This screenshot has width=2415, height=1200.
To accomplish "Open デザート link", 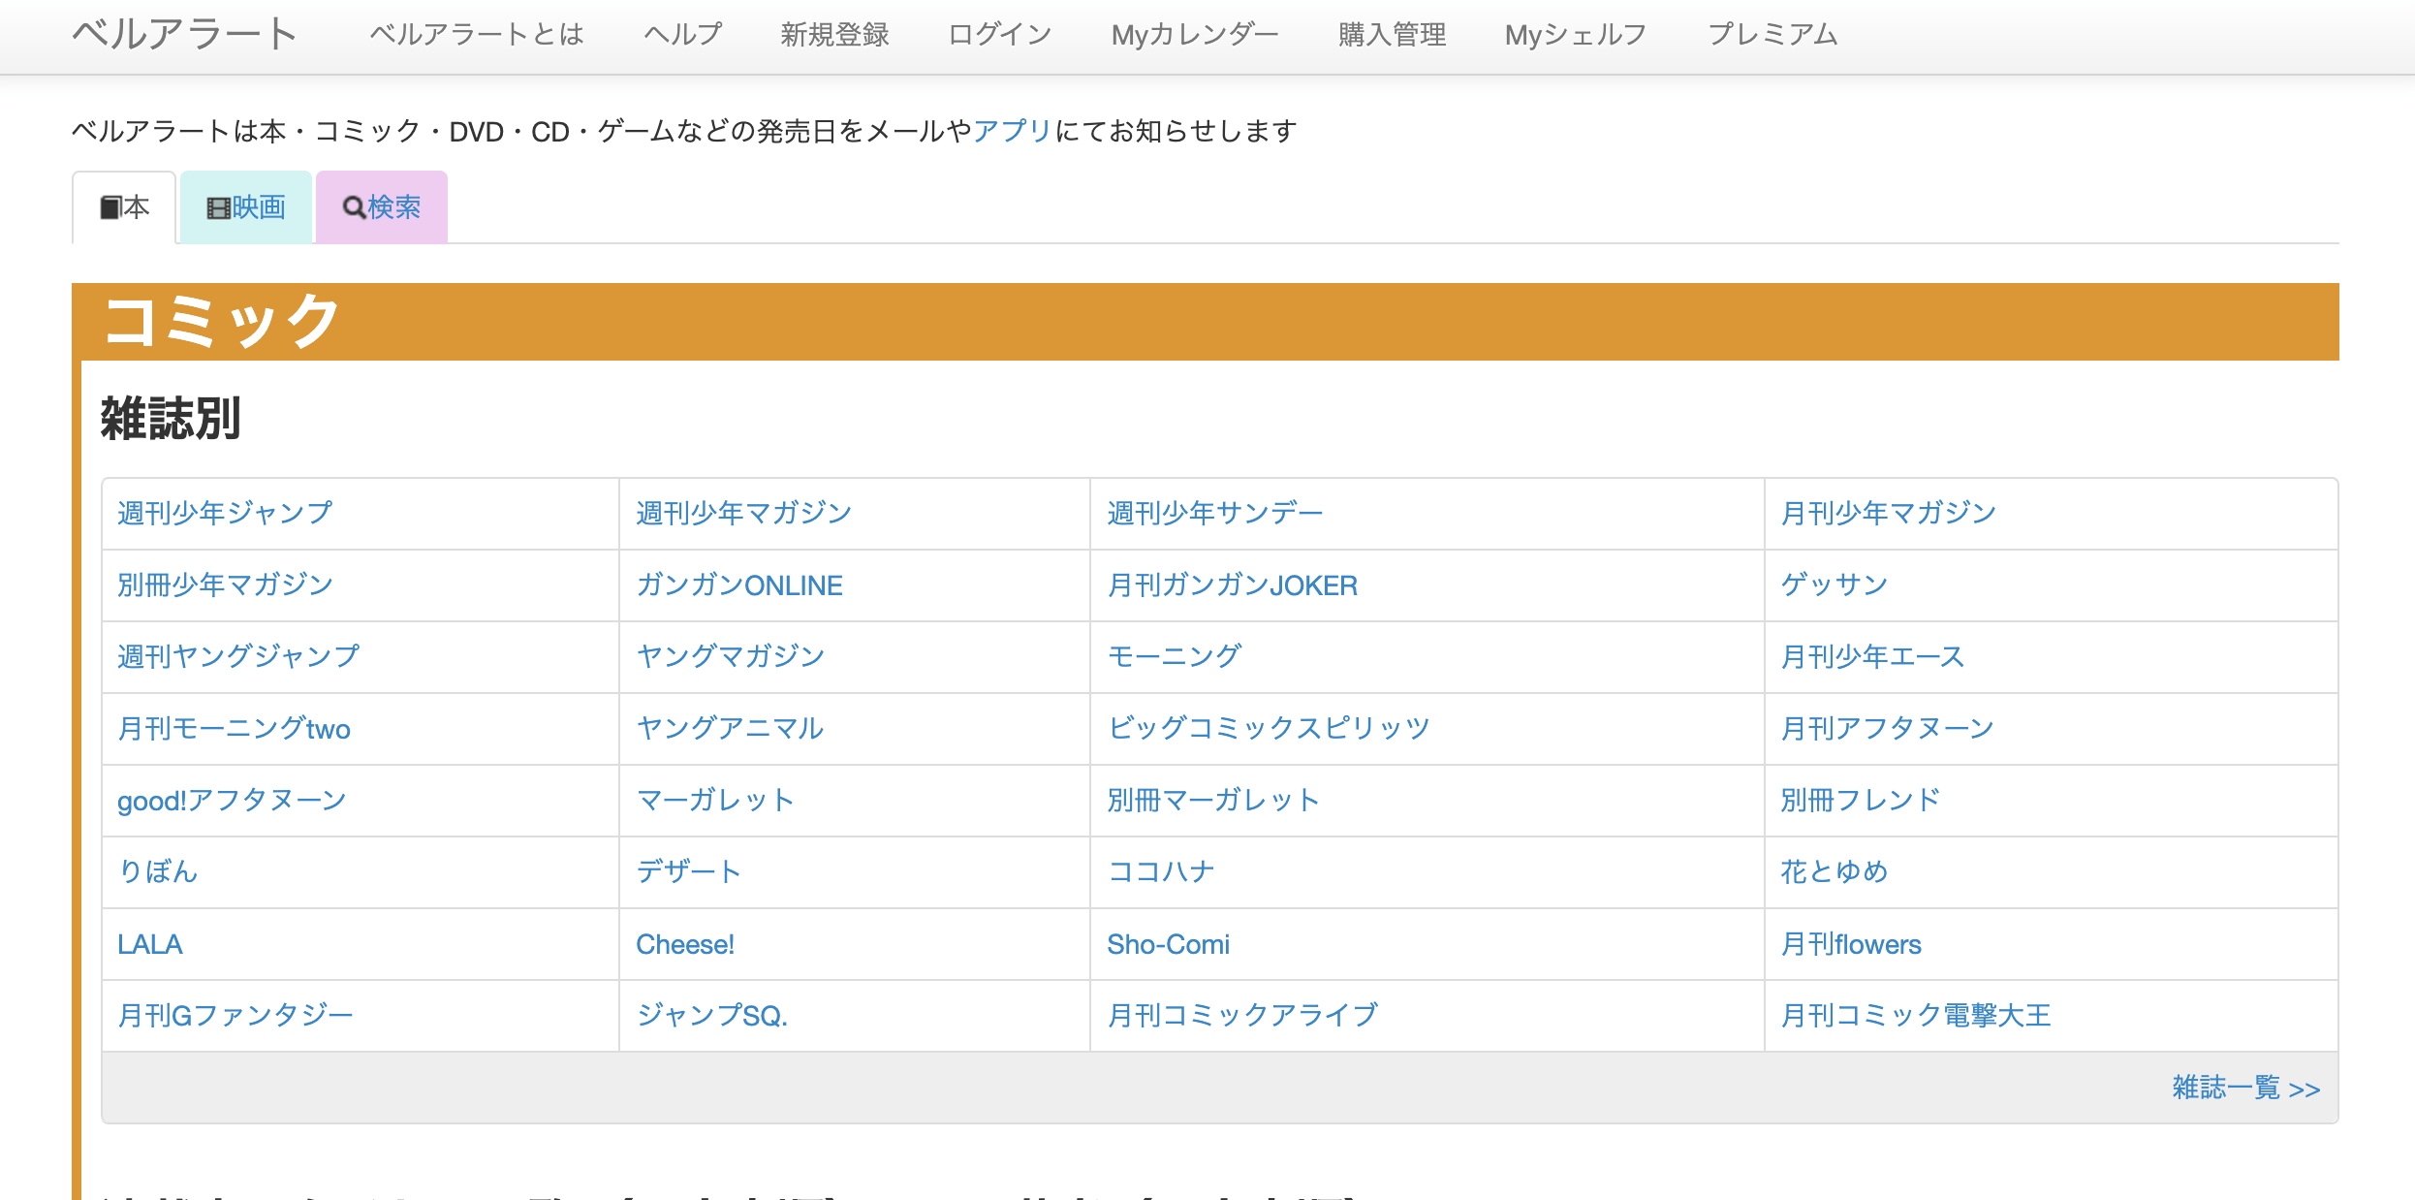I will click(689, 871).
